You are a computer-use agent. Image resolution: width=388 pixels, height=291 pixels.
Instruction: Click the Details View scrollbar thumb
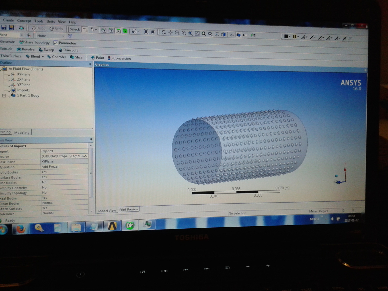[x=91, y=173]
